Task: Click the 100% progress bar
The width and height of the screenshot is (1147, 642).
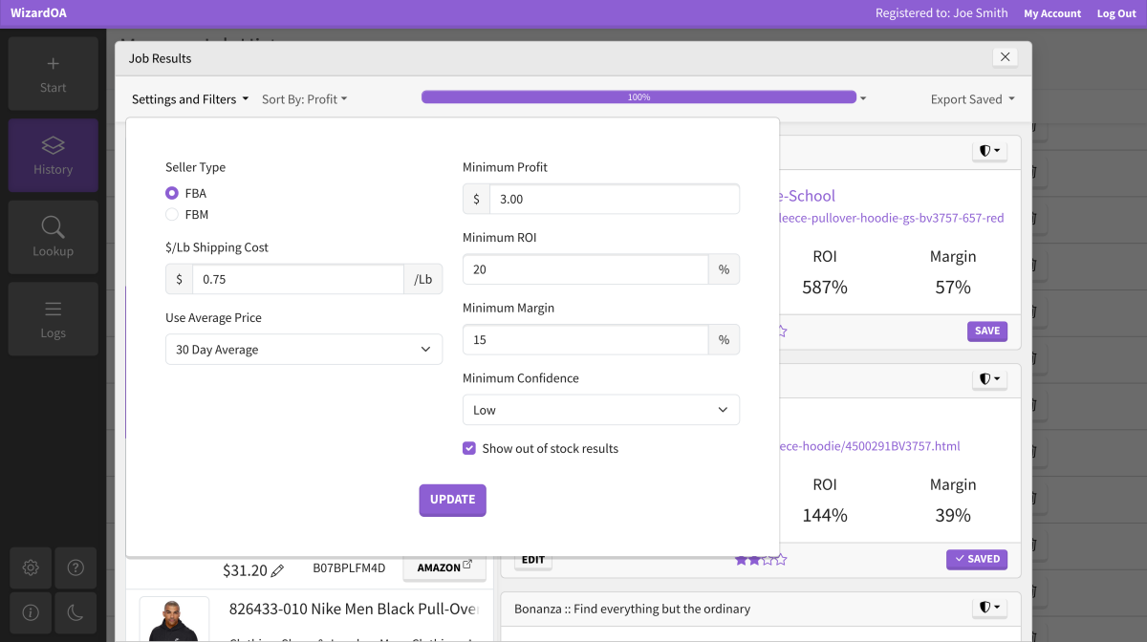Action: pyautogui.click(x=638, y=97)
